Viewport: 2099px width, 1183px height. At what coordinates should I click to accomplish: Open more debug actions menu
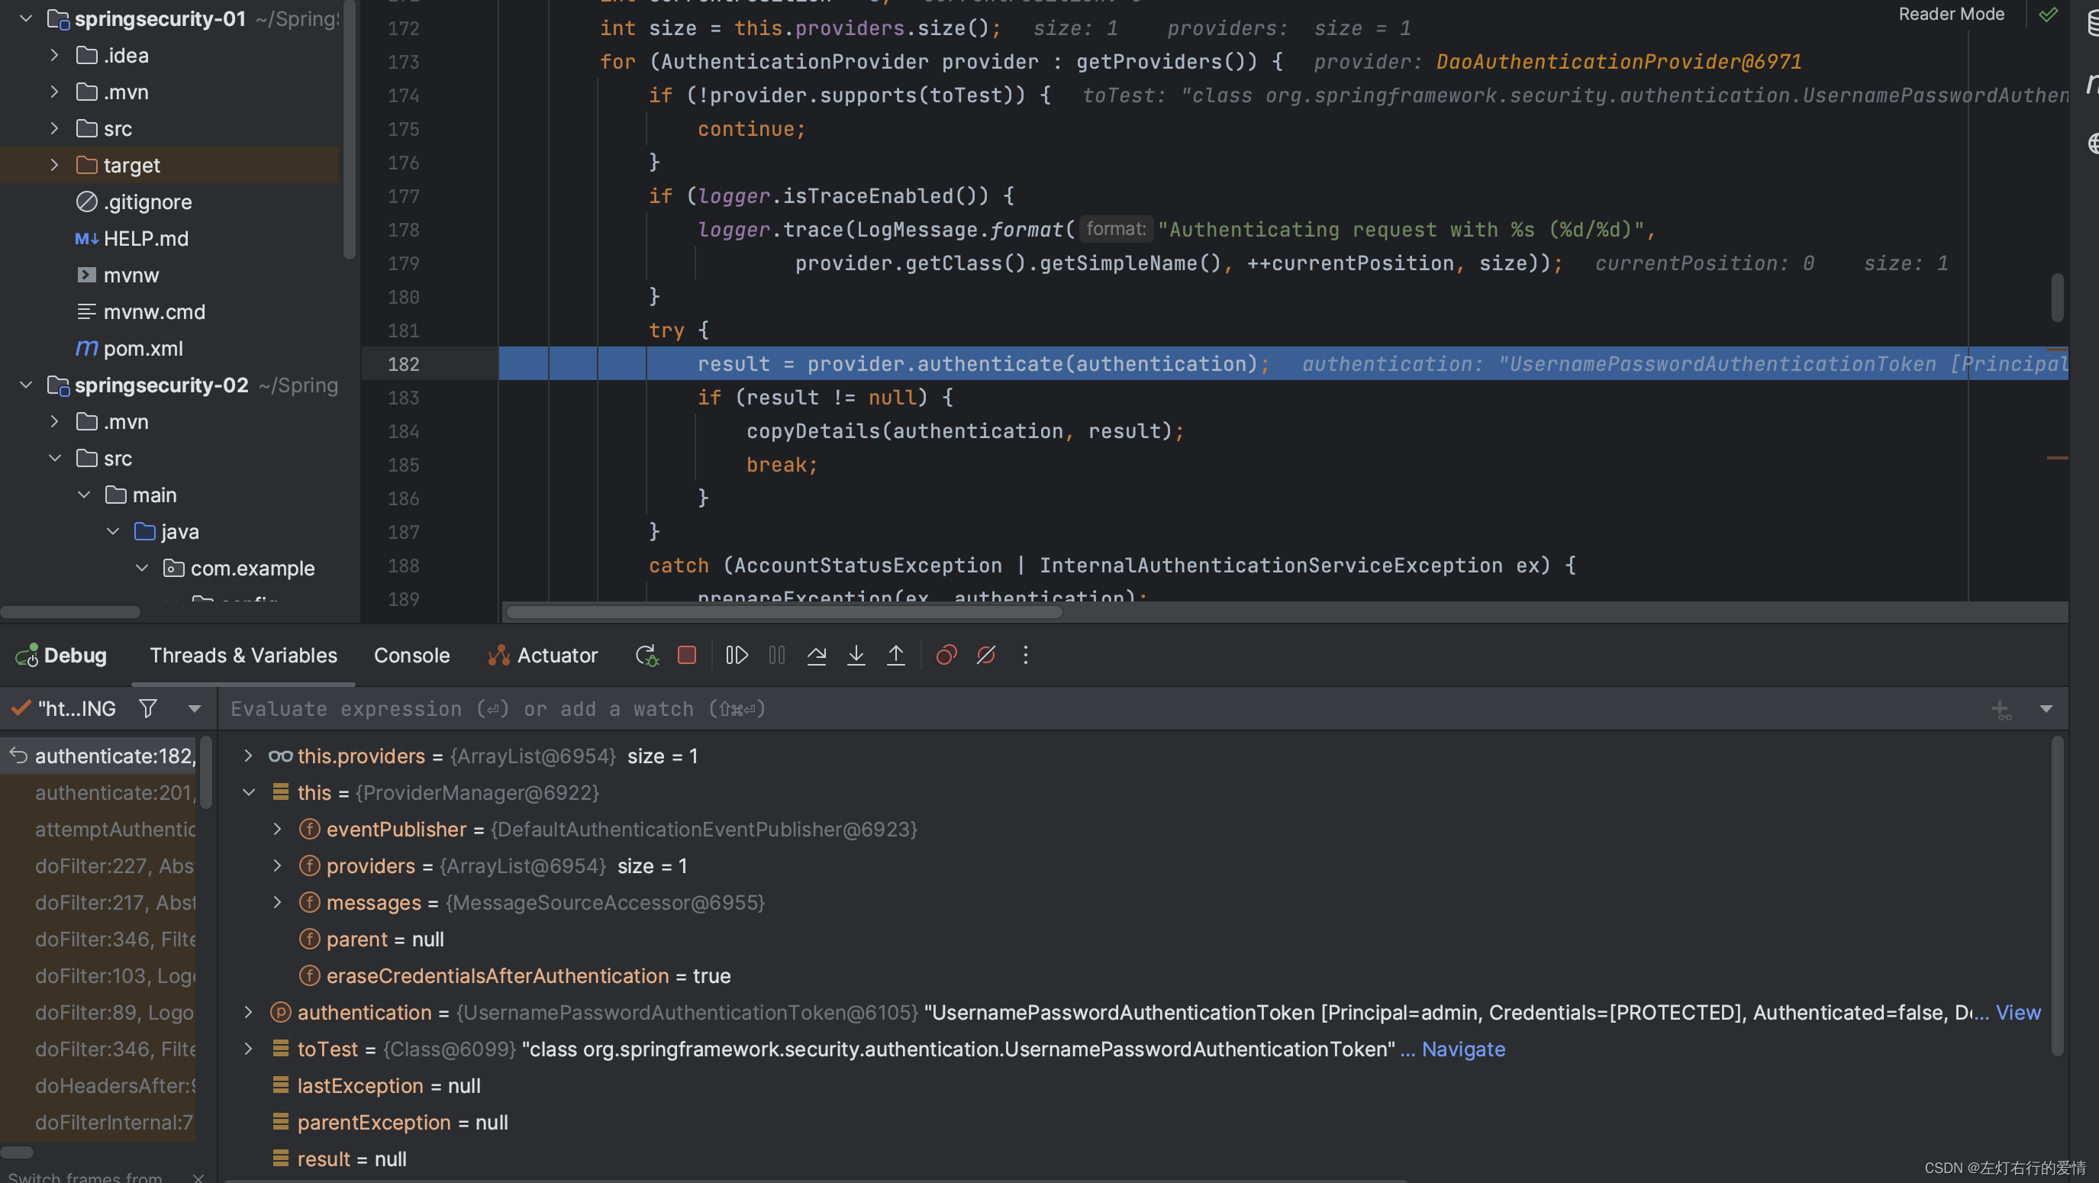pos(1026,655)
